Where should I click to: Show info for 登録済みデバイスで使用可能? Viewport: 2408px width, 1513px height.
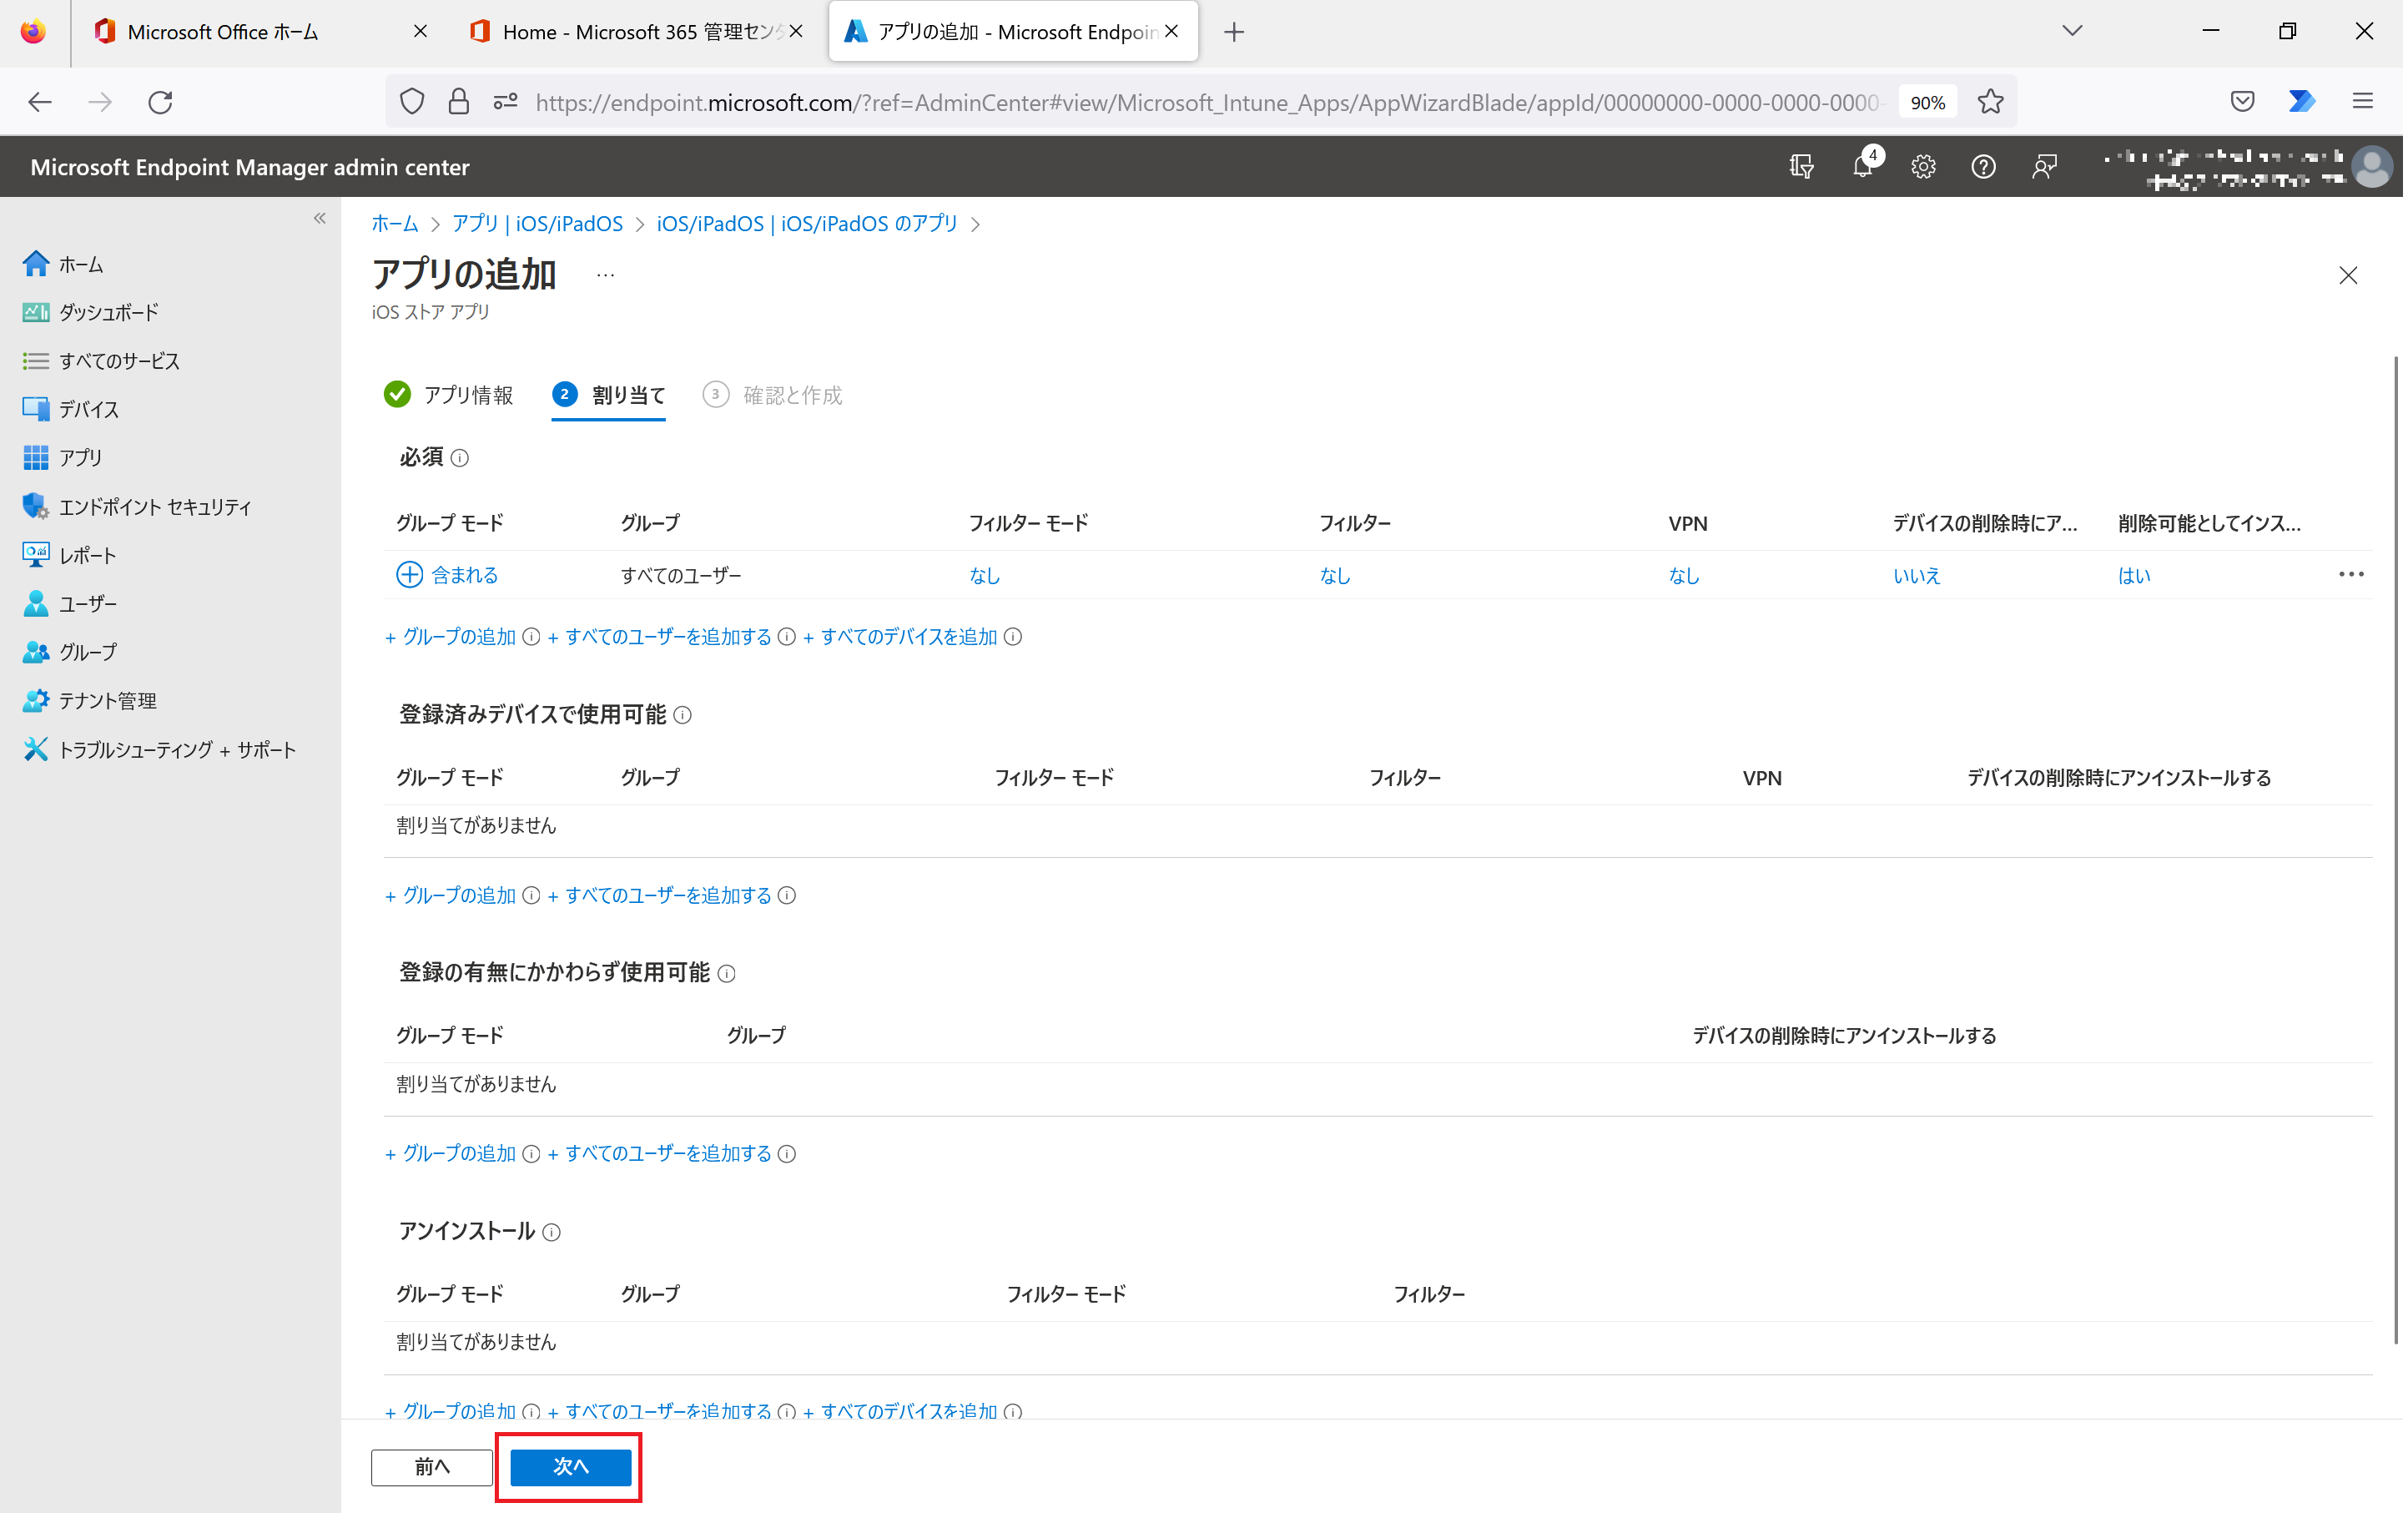[x=683, y=715]
